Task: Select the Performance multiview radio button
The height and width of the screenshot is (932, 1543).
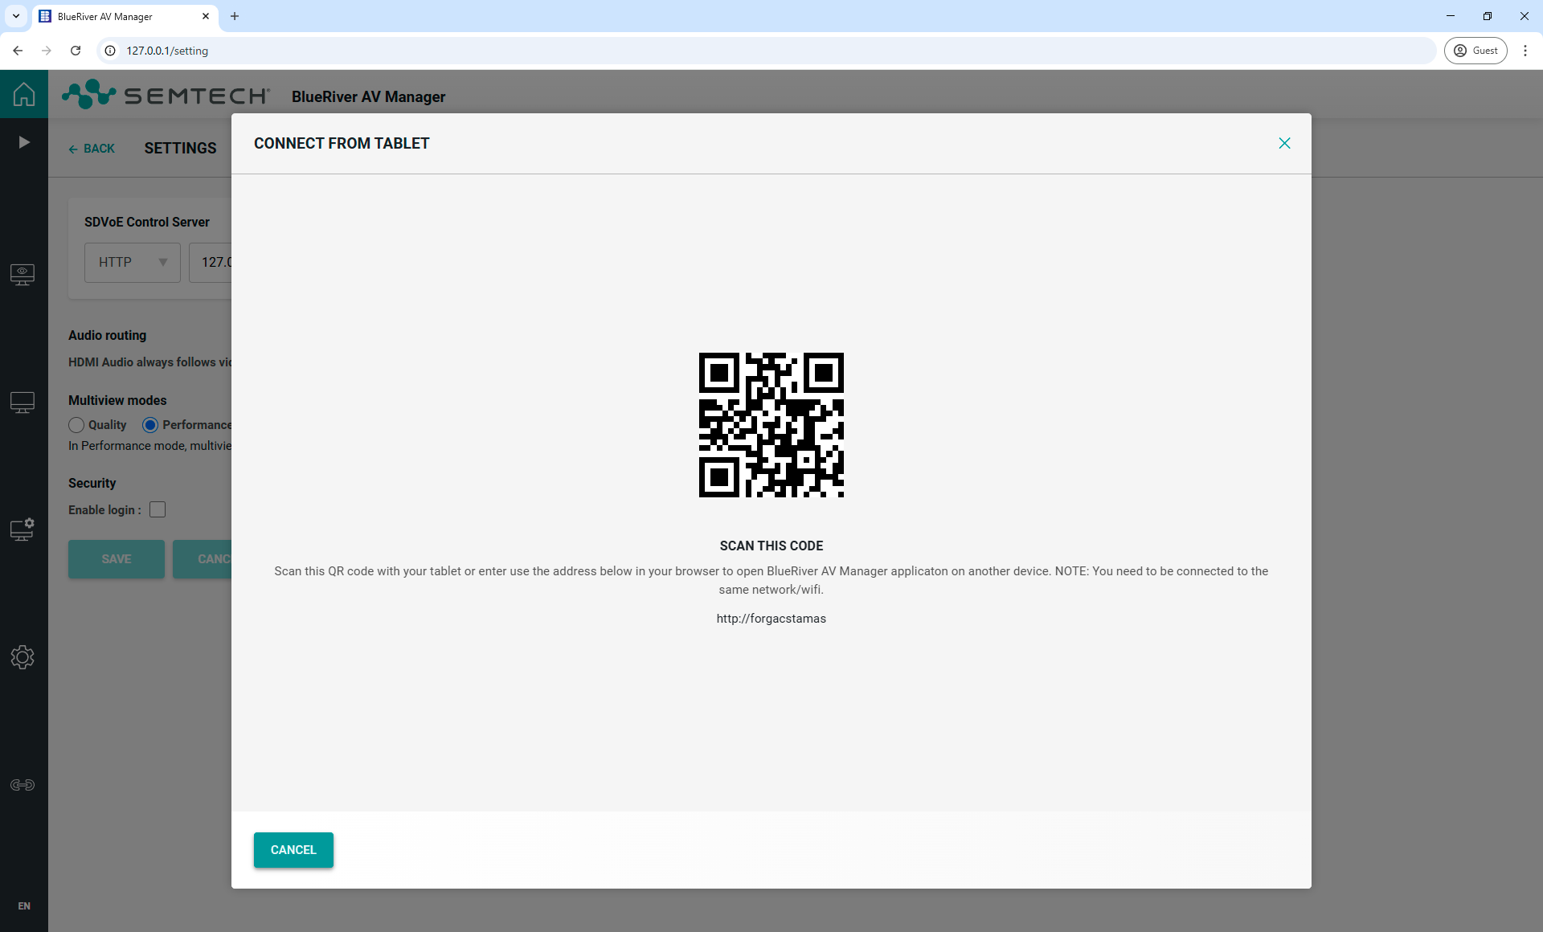Action: point(150,425)
